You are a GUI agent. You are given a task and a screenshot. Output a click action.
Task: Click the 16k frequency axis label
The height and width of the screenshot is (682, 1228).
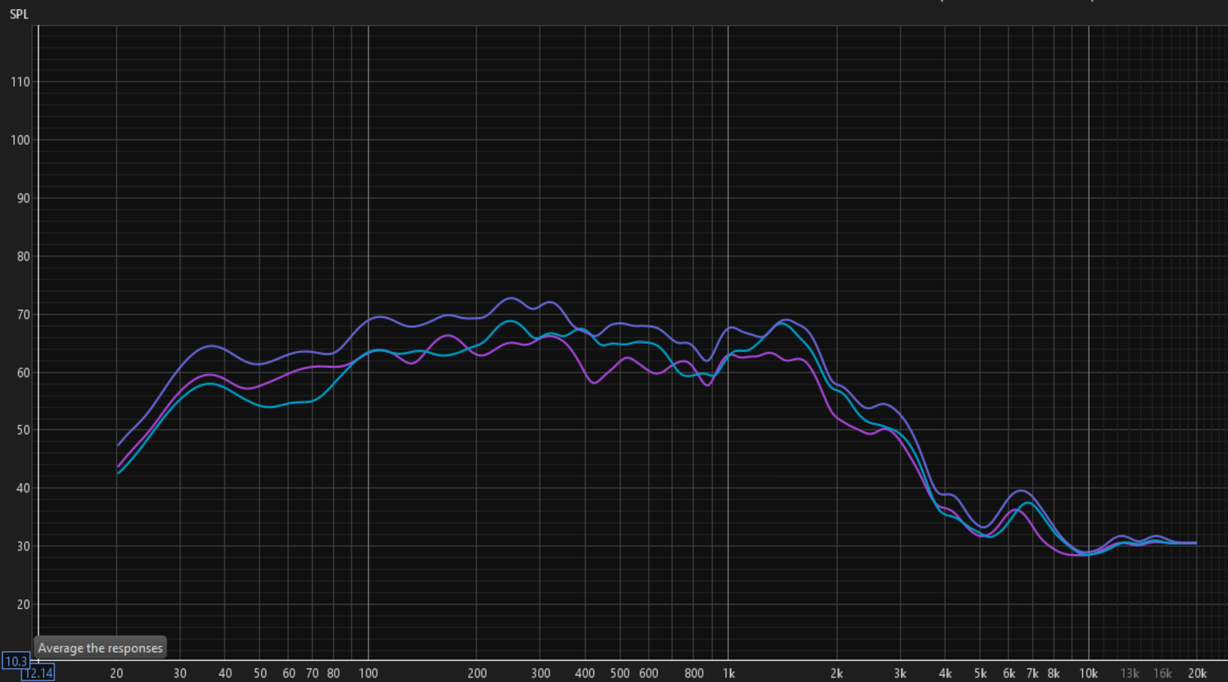click(x=1163, y=673)
